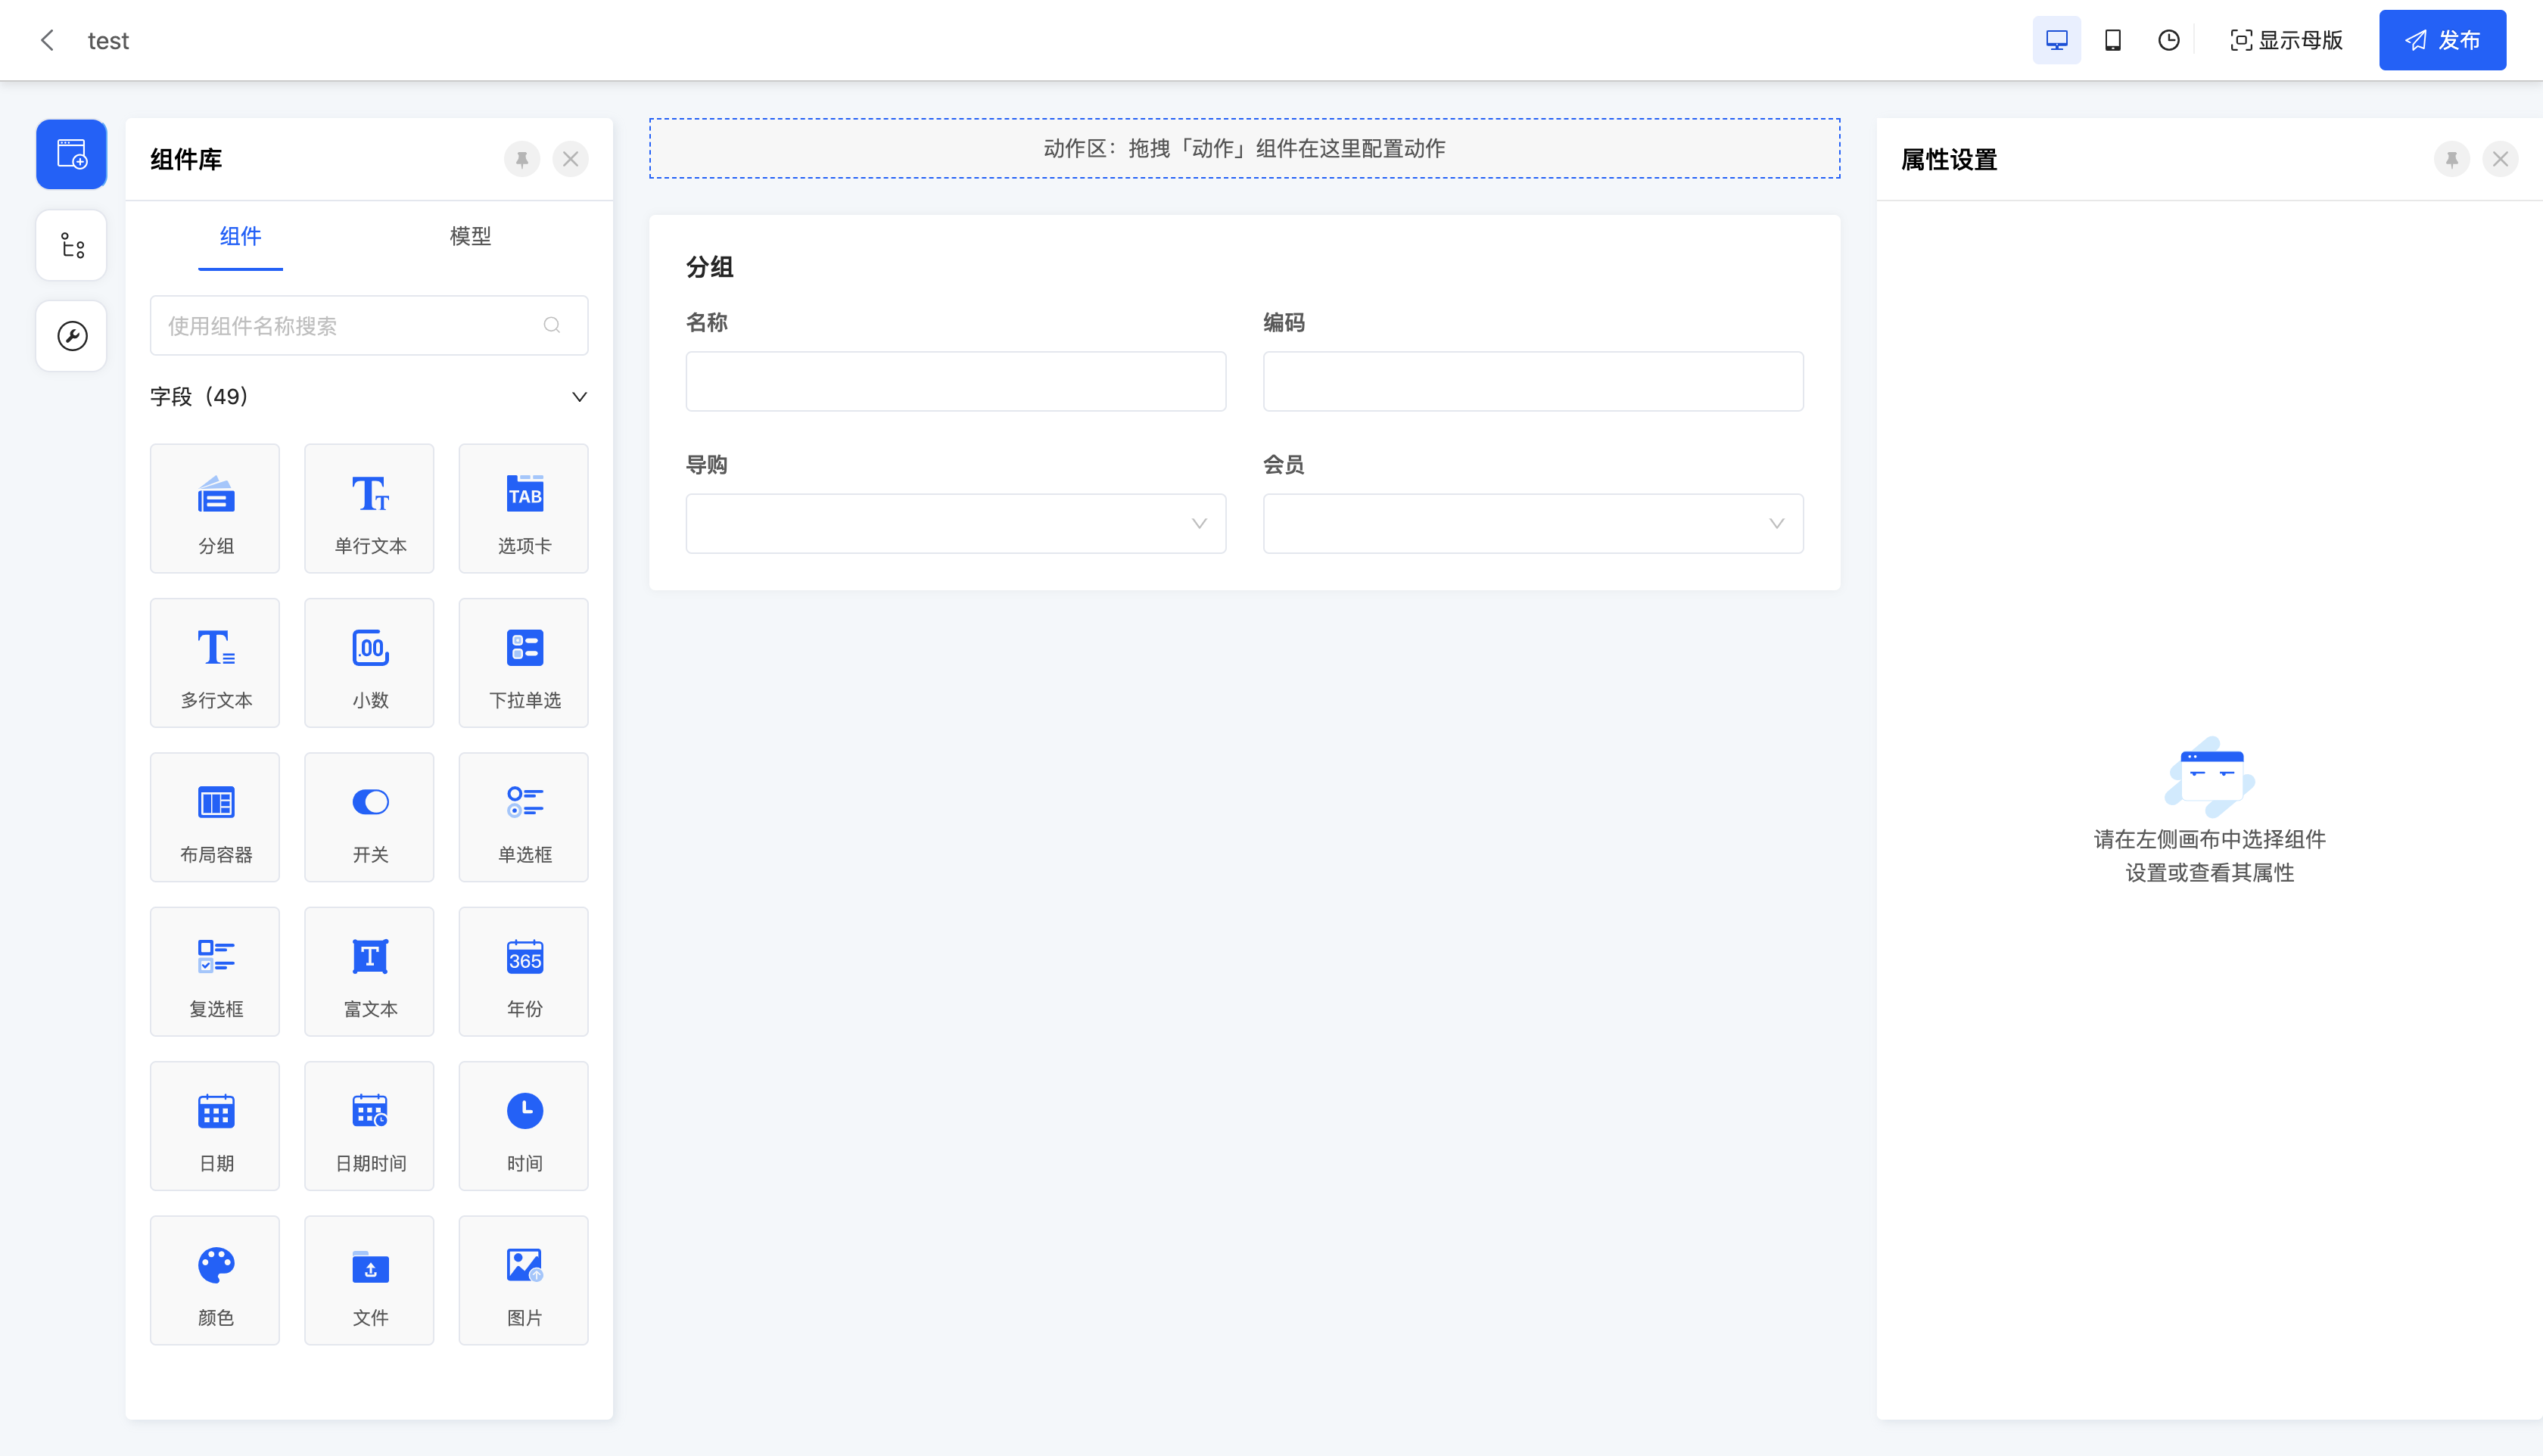Click the 颜色 color palette component
This screenshot has width=2543, height=1456.
(215, 1280)
